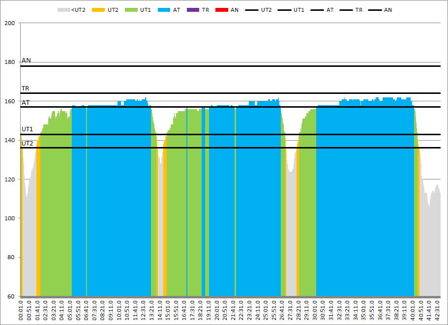This screenshot has height=325, width=448.
Task: Select the UT1 threshold label on the left
Action: pyautogui.click(x=27, y=129)
